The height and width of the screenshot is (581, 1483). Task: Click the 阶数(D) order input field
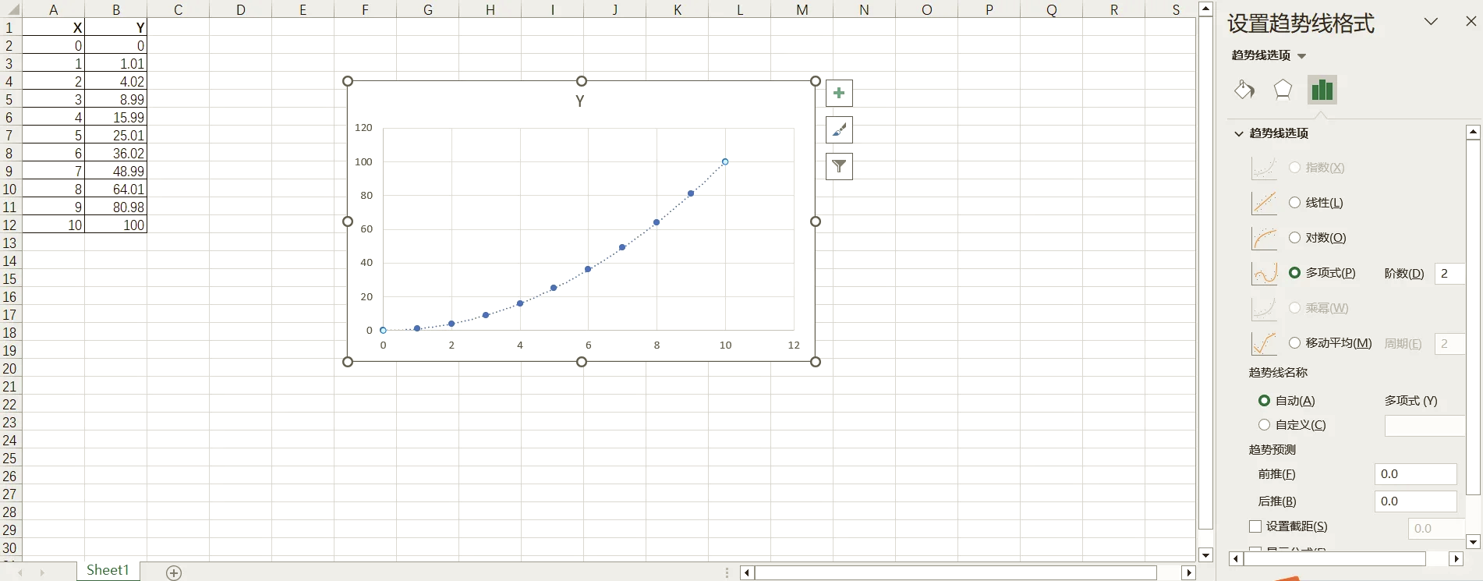click(x=1449, y=274)
